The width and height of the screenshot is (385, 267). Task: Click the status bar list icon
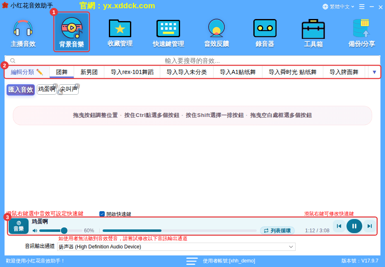click(x=192, y=261)
